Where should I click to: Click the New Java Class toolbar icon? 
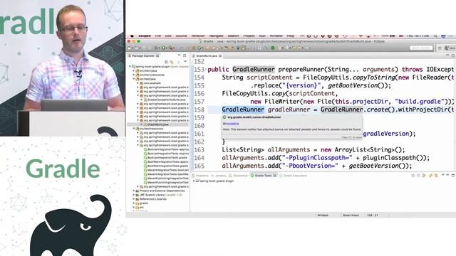click(x=199, y=48)
